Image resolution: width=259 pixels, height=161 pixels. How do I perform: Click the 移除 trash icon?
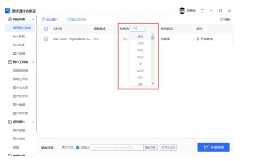(x=222, y=20)
